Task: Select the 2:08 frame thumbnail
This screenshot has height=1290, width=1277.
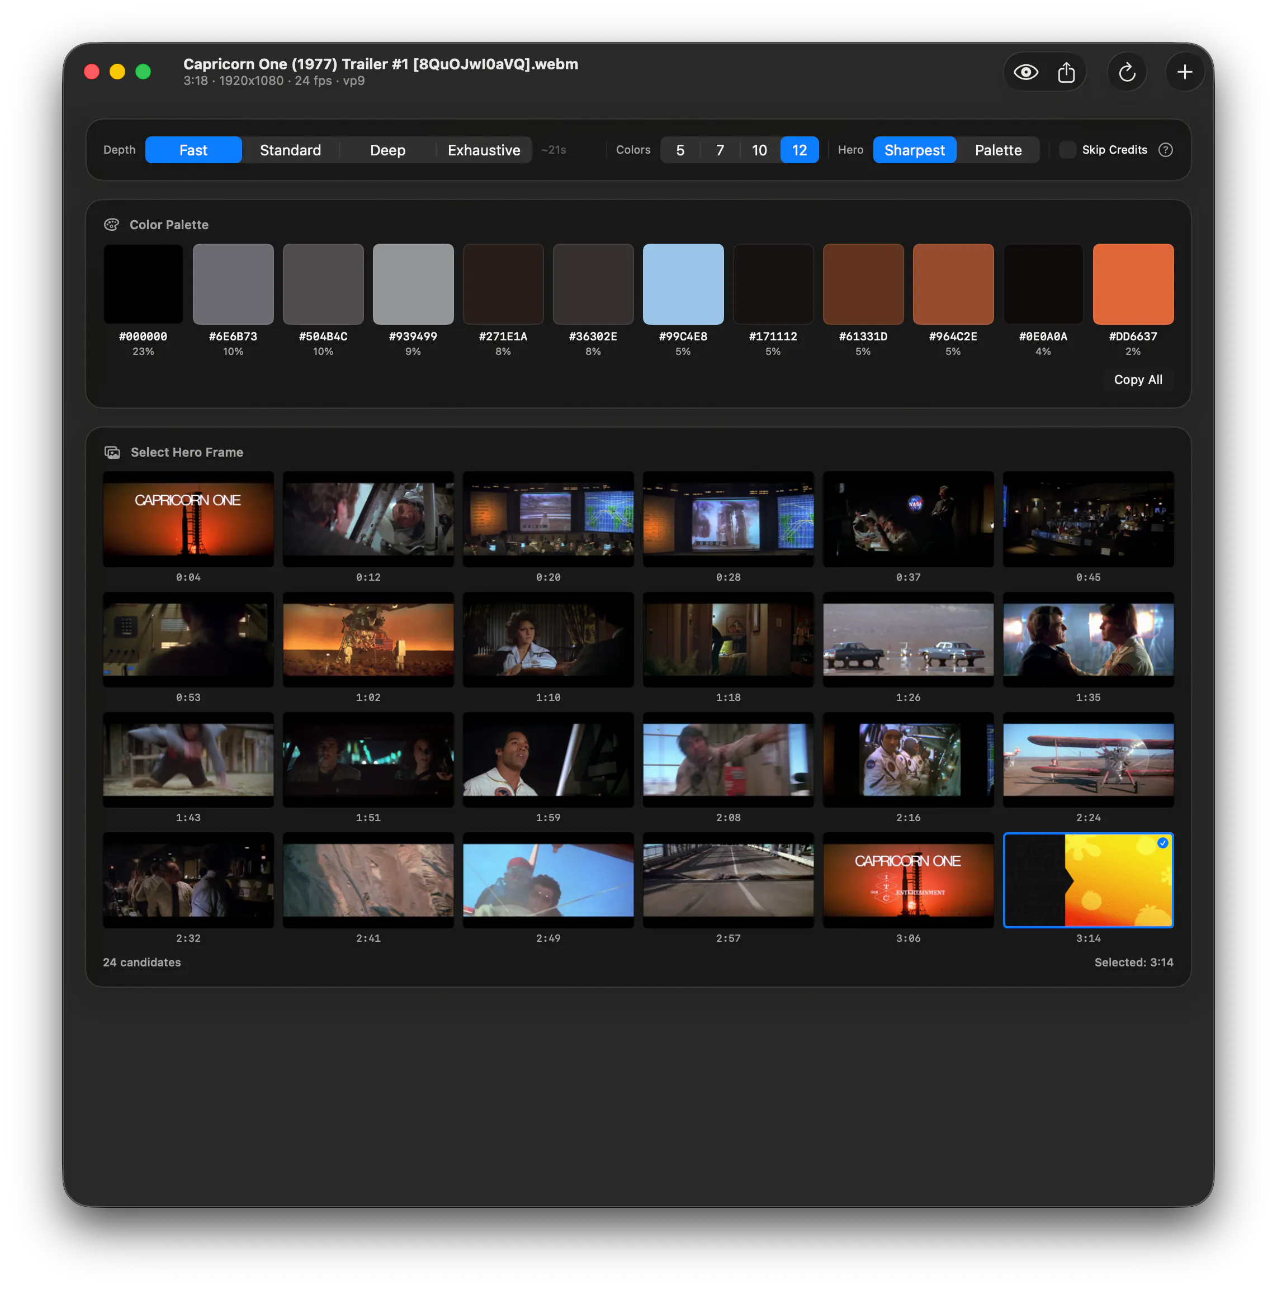Action: [x=728, y=759]
